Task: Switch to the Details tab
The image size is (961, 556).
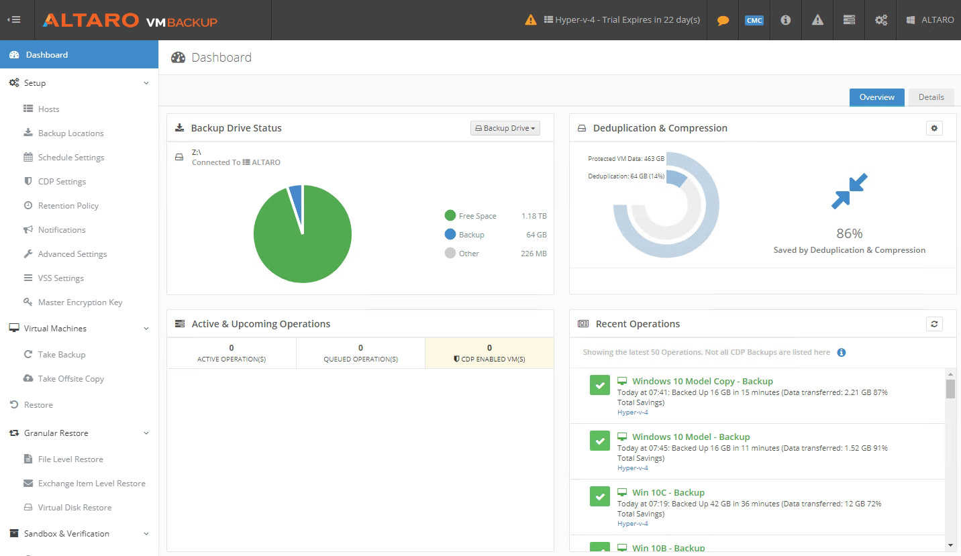Action: [931, 97]
